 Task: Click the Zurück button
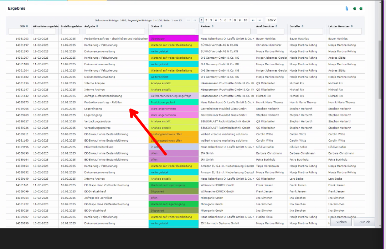tap(364, 222)
